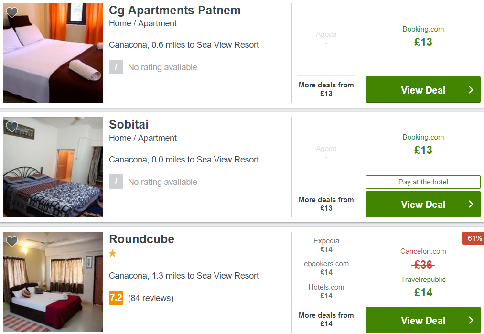Show more deals from £14 for Roundcube
Image resolution: width=484 pixels, height=334 pixels.
click(x=326, y=320)
